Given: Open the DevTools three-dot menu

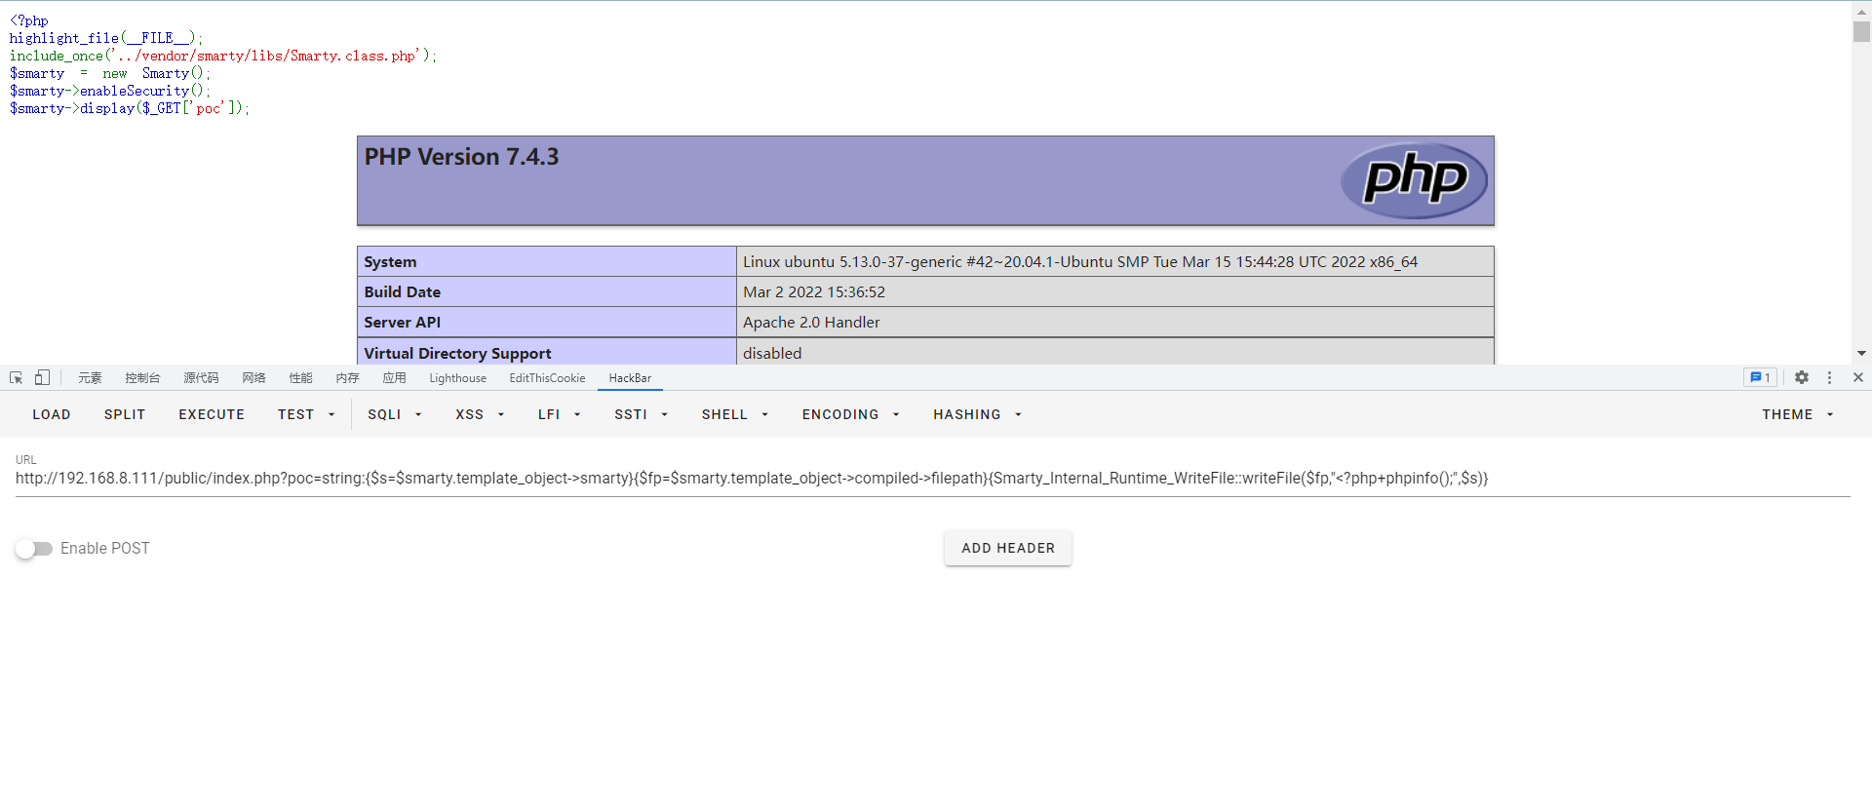Looking at the screenshot, I should pos(1829,378).
